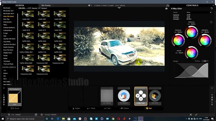Click the Source button under My Footage
This screenshot has height=121, width=216.
point(15,108)
